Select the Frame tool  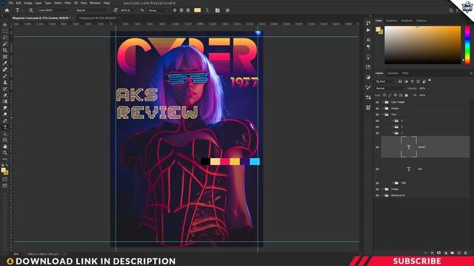pos(5,56)
